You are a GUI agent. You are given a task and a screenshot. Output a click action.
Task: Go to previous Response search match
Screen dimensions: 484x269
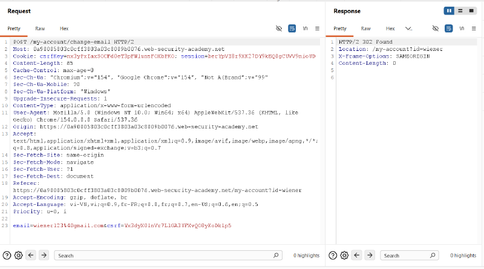357,255
